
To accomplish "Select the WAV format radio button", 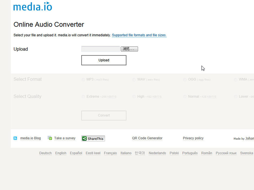I will pos(134,80).
